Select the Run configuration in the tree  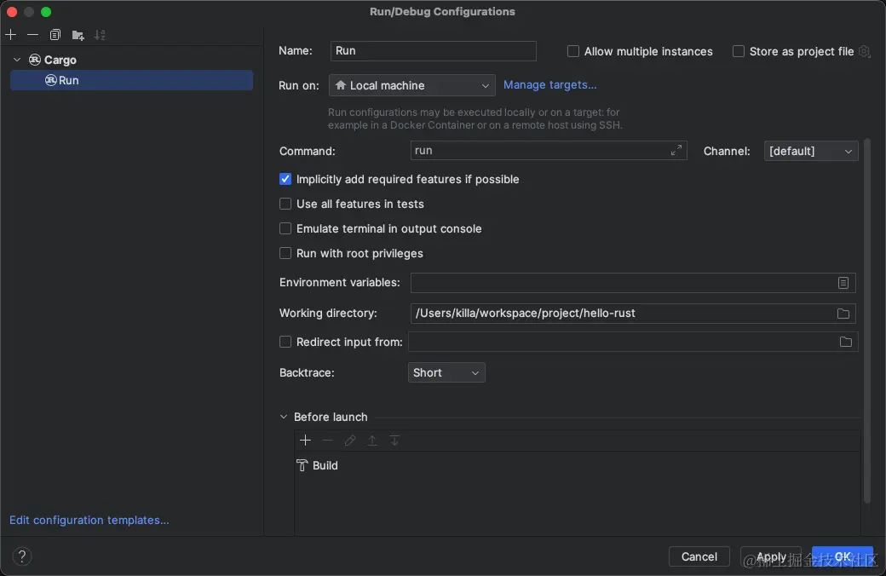[x=131, y=80]
